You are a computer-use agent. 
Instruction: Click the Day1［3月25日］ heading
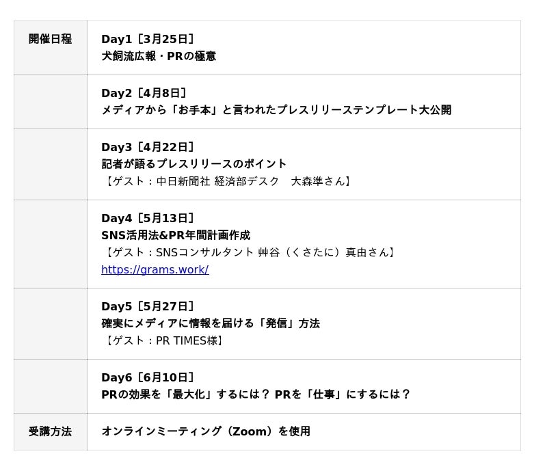coord(148,39)
